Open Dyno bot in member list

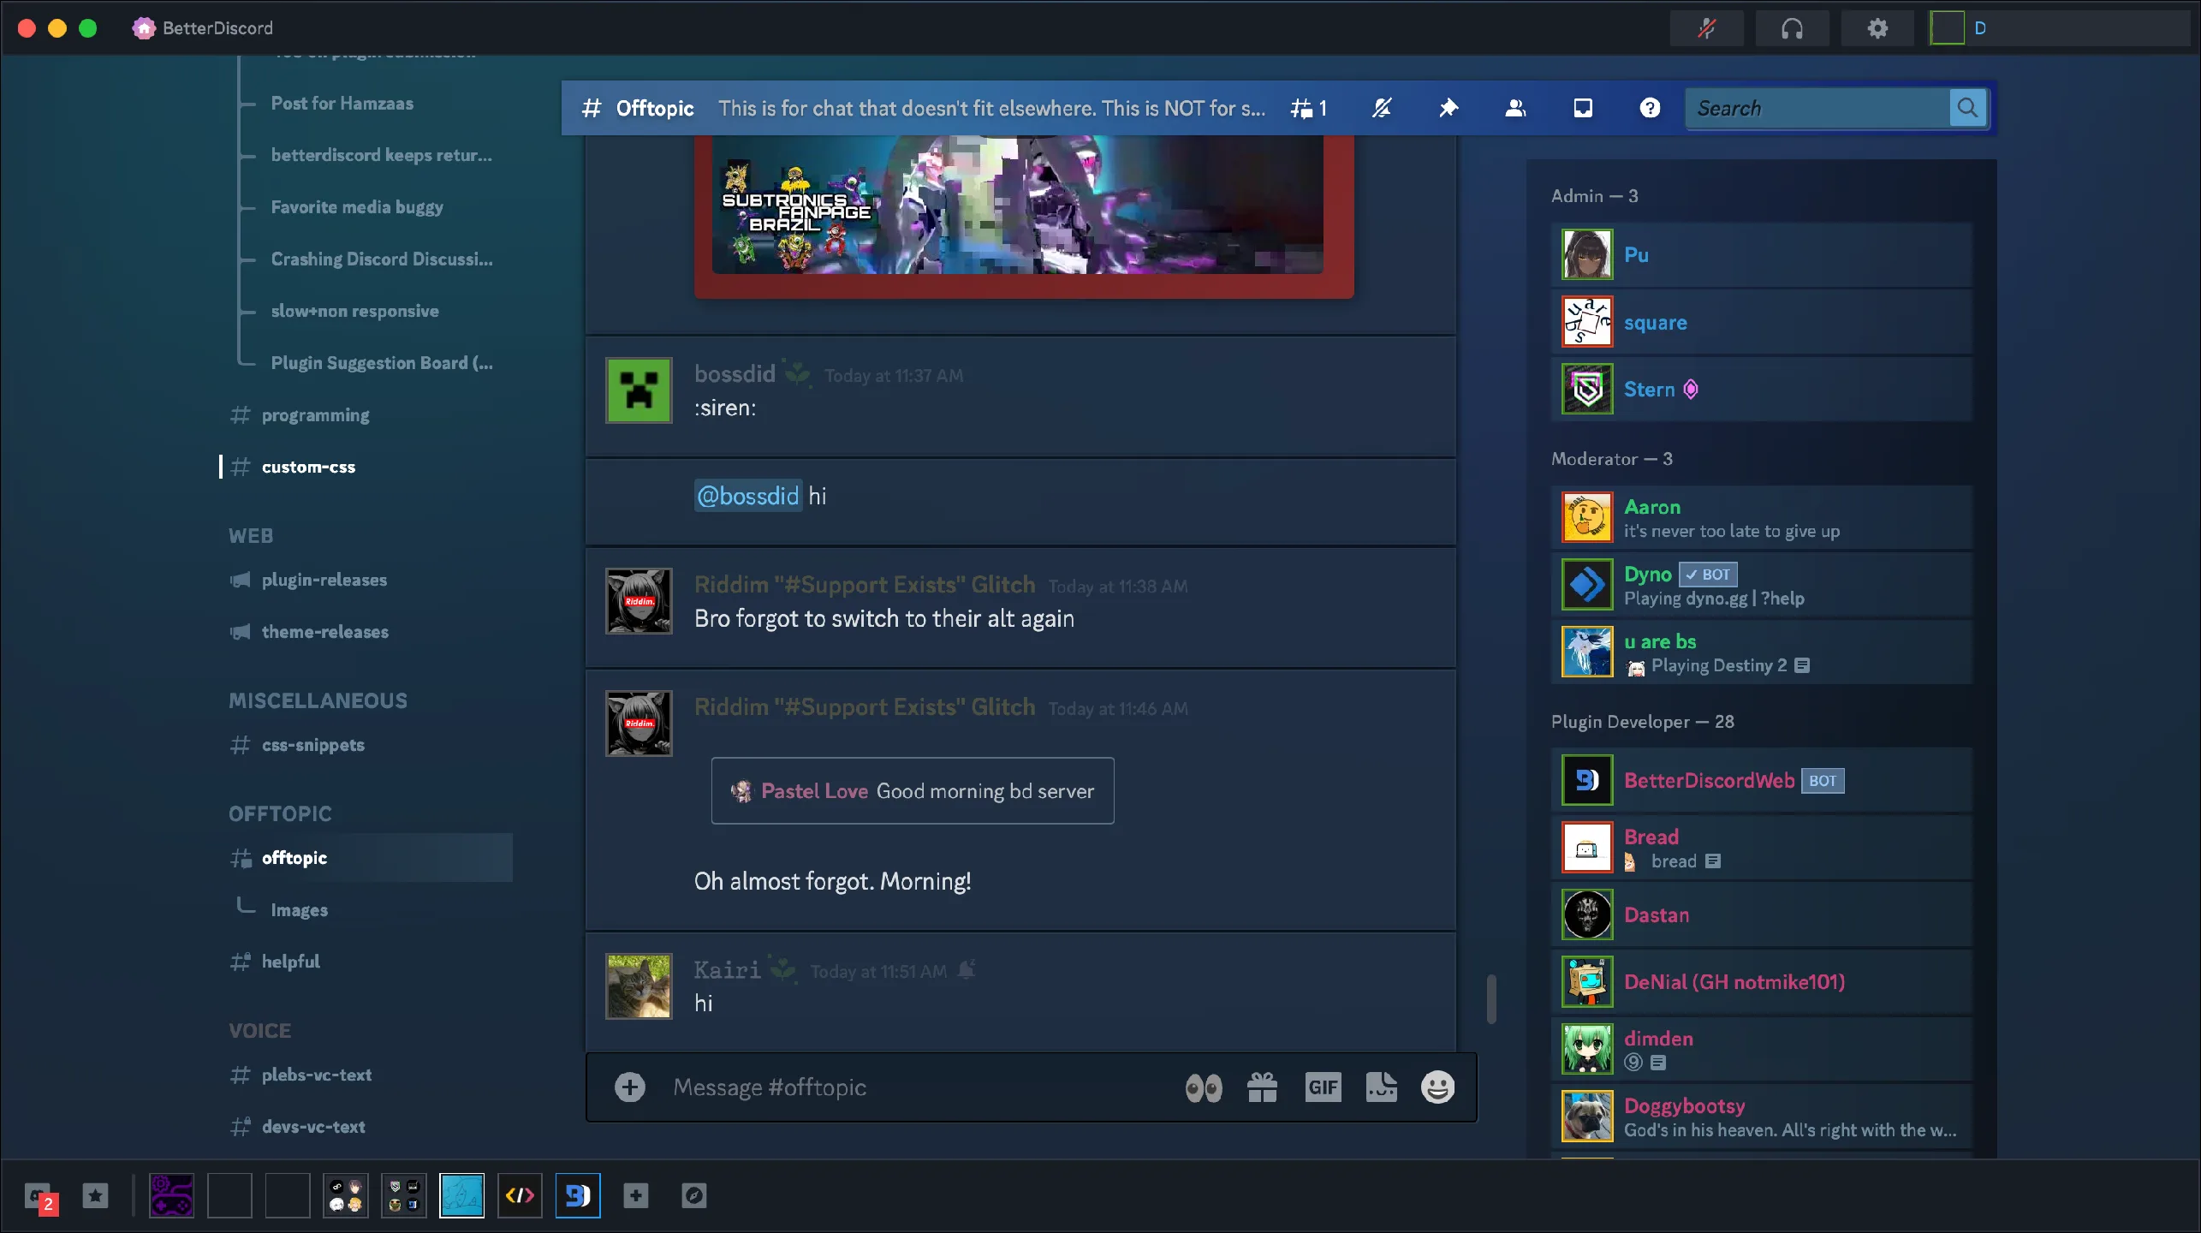[1762, 585]
